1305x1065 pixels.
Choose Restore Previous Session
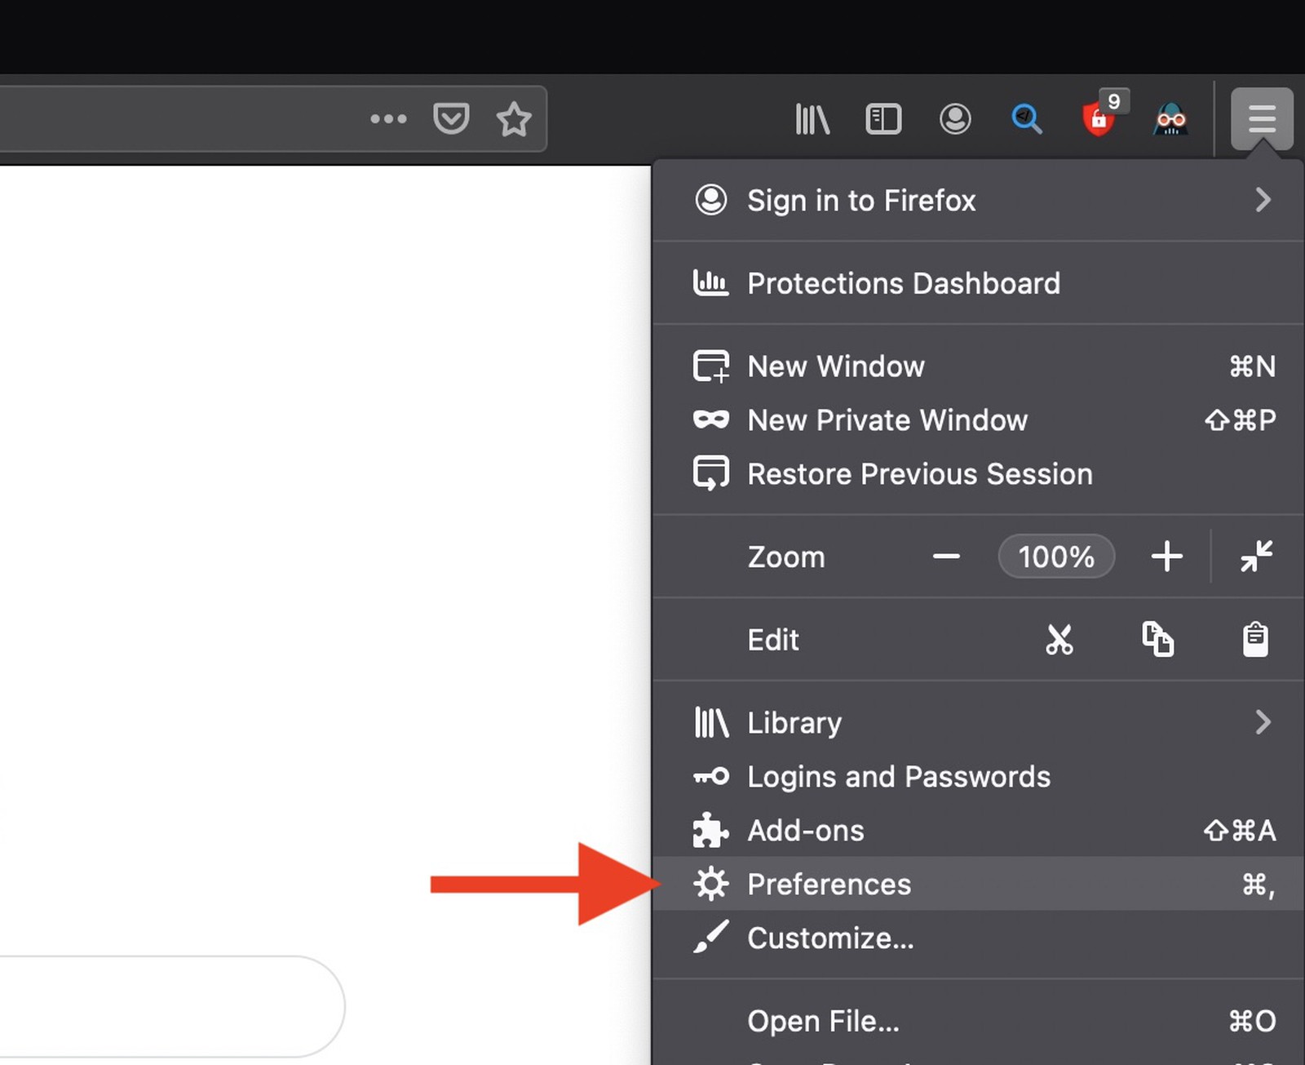click(978, 474)
